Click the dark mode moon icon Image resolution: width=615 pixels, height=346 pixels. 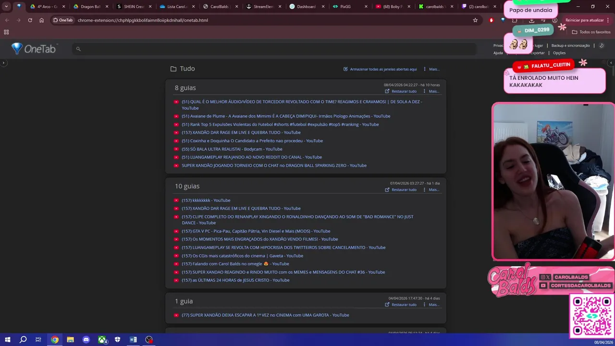(x=602, y=46)
